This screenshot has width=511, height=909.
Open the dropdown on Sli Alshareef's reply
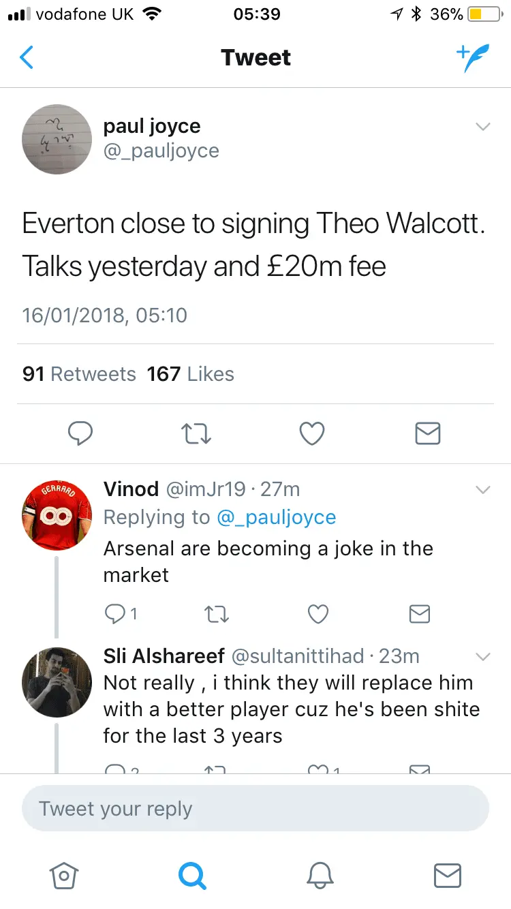coord(482,657)
